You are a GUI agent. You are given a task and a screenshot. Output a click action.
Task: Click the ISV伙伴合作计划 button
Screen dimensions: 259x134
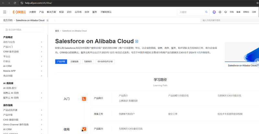coord(105,62)
